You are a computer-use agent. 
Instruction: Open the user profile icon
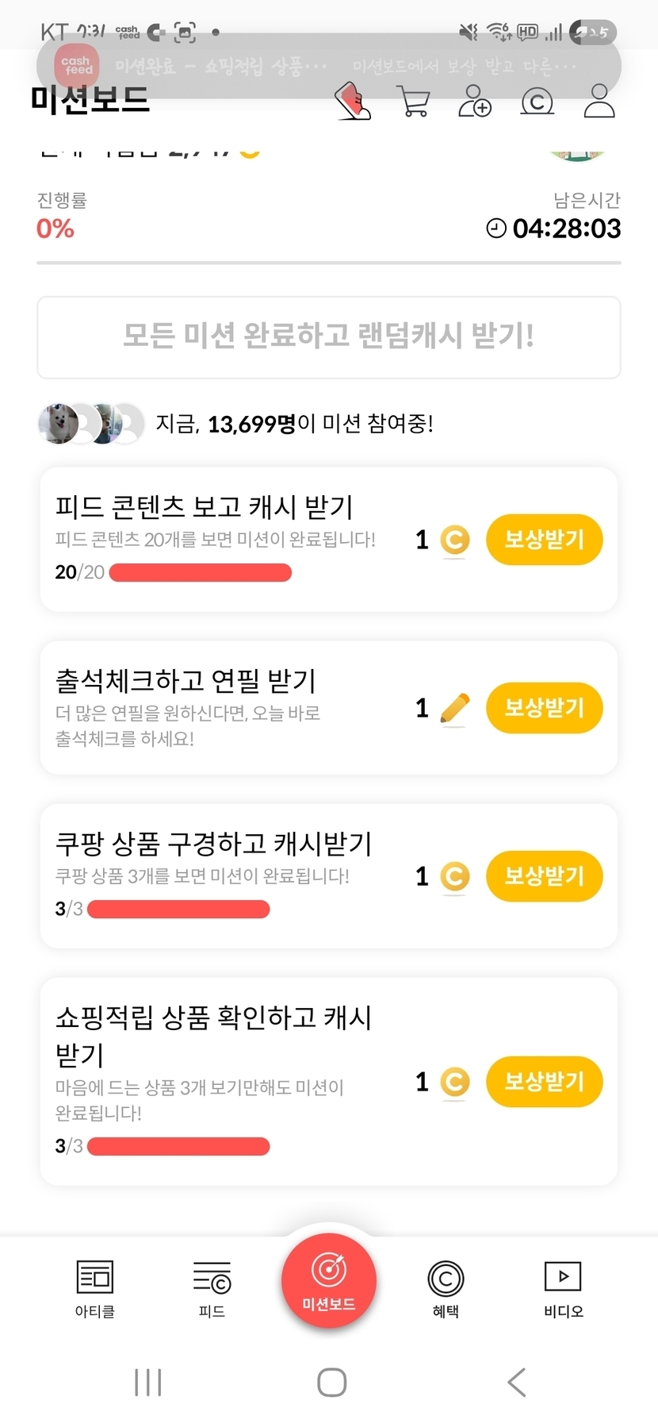coord(599,102)
